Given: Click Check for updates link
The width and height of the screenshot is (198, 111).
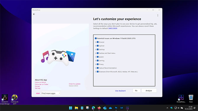Looking at the screenshot, I should click(x=74, y=84).
